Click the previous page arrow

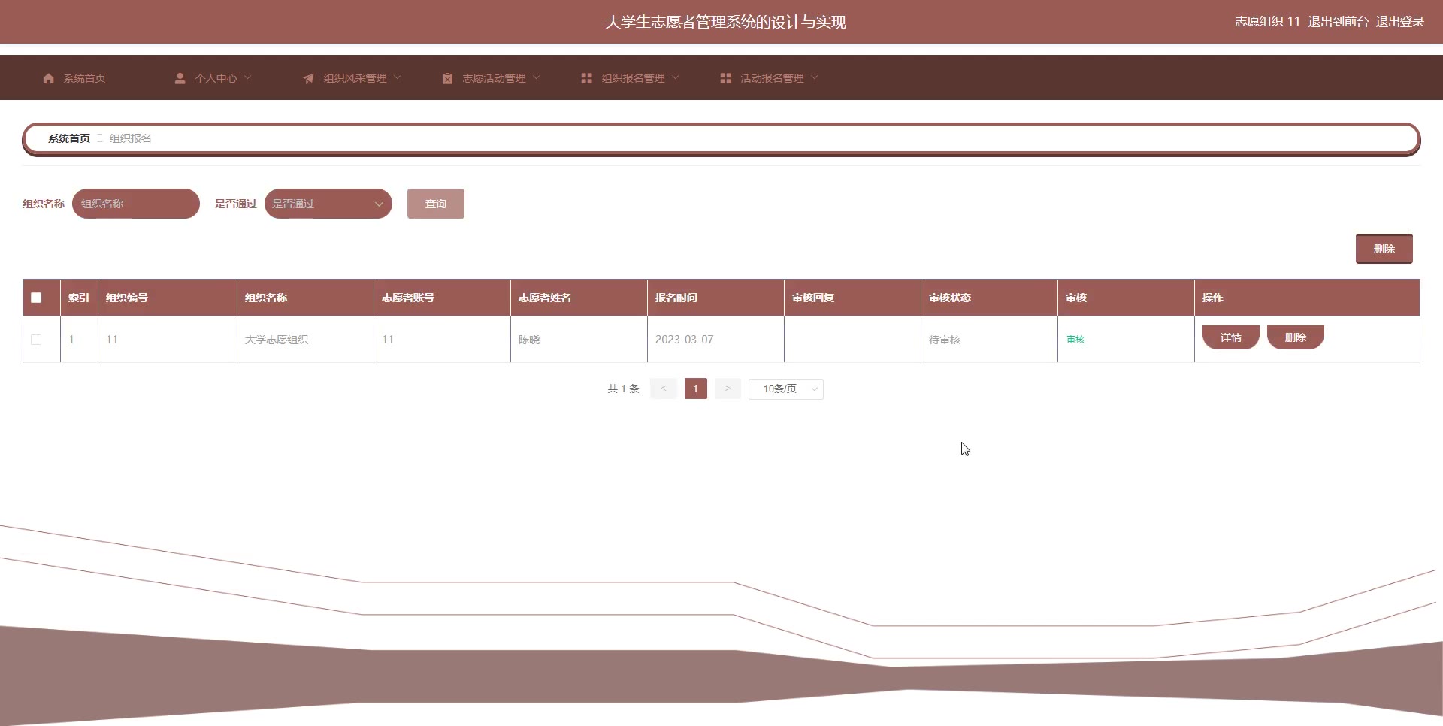(664, 389)
